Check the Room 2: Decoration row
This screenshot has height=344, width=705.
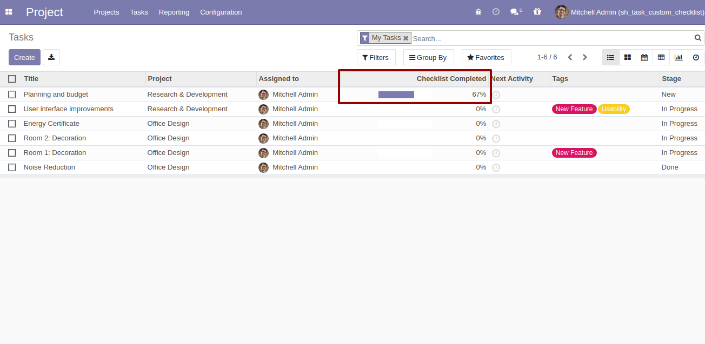(x=12, y=138)
